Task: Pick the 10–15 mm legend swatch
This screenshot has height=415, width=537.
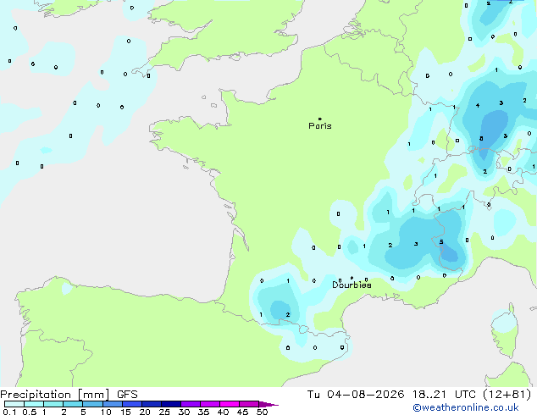Action: pos(112,404)
